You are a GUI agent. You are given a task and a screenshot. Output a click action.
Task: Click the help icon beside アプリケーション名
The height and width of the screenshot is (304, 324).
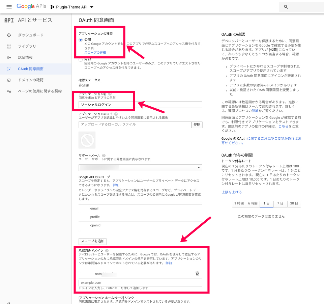110,94
